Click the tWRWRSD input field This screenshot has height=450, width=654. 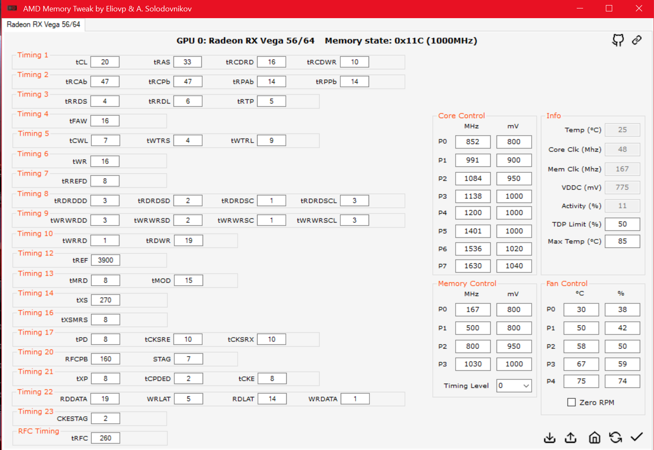pyautogui.click(x=188, y=220)
